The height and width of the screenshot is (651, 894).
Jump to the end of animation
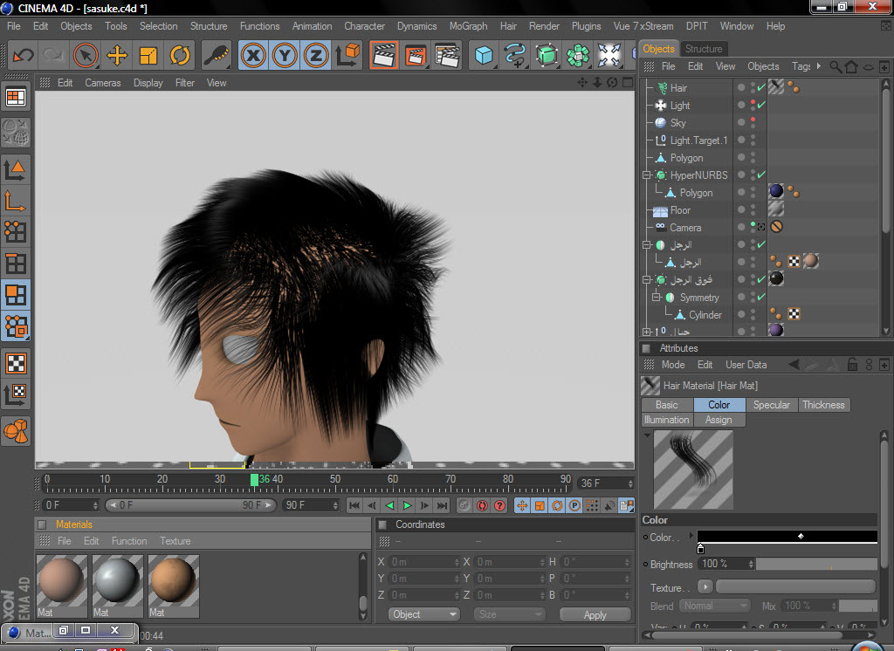click(443, 505)
